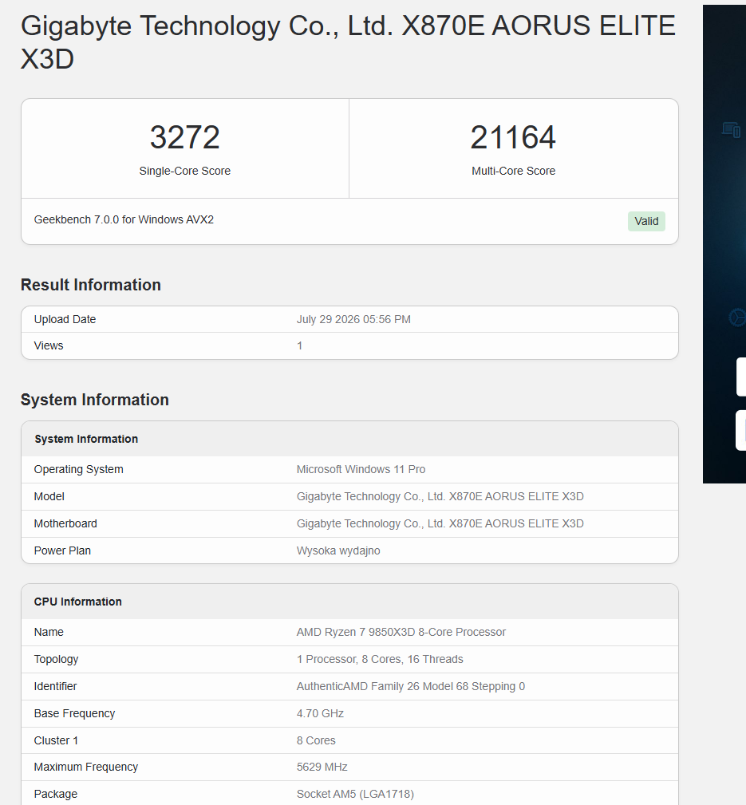Image resolution: width=746 pixels, height=805 pixels.
Task: Click the multi-core score value 21164
Action: tap(513, 137)
